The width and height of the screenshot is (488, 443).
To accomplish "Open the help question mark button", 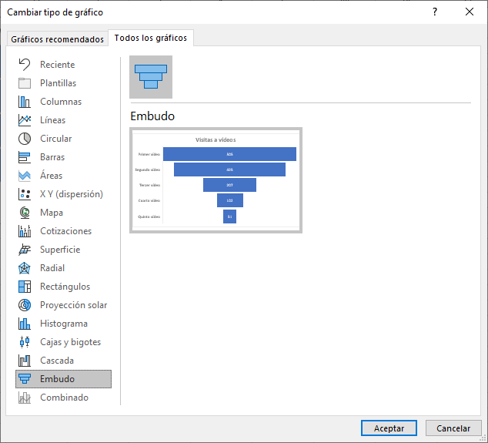I will [435, 12].
